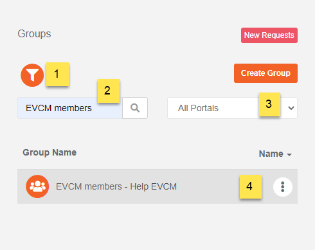Click the orange people group avatar icon
The width and height of the screenshot is (315, 250).
pos(37,186)
